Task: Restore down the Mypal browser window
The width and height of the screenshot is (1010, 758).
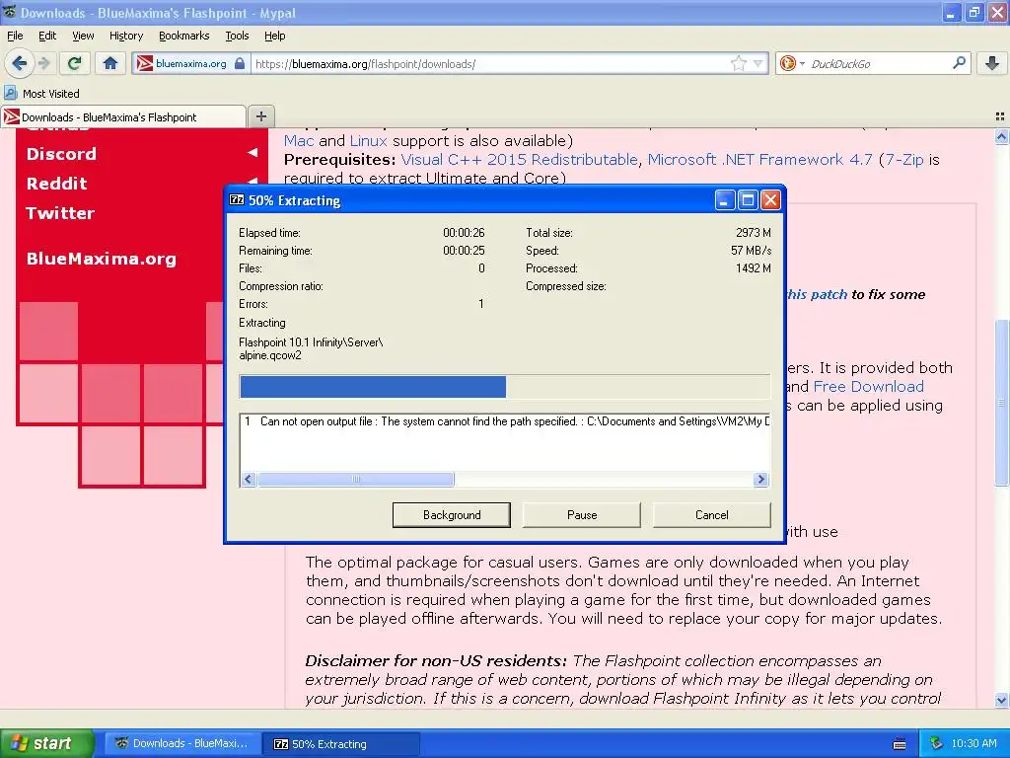Action: [x=974, y=12]
